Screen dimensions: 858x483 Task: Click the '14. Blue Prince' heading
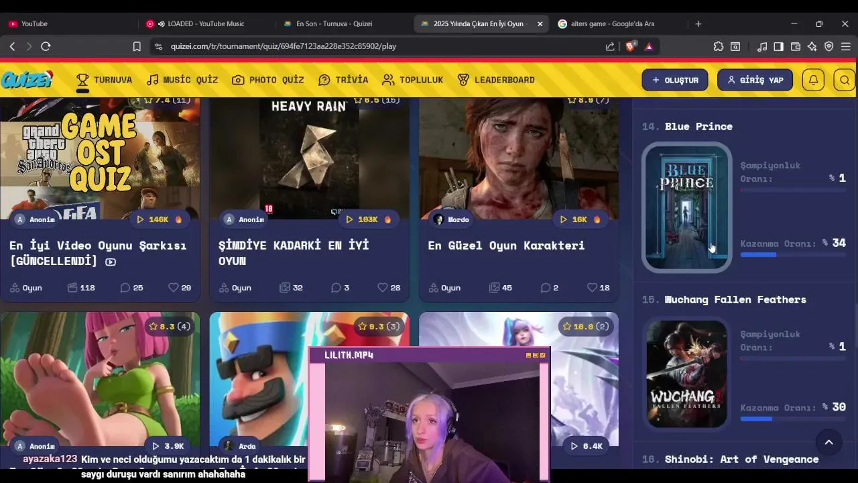coord(687,126)
